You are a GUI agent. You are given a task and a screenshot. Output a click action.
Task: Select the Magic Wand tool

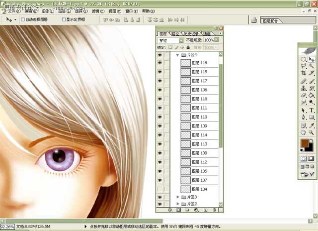[x=312, y=66]
